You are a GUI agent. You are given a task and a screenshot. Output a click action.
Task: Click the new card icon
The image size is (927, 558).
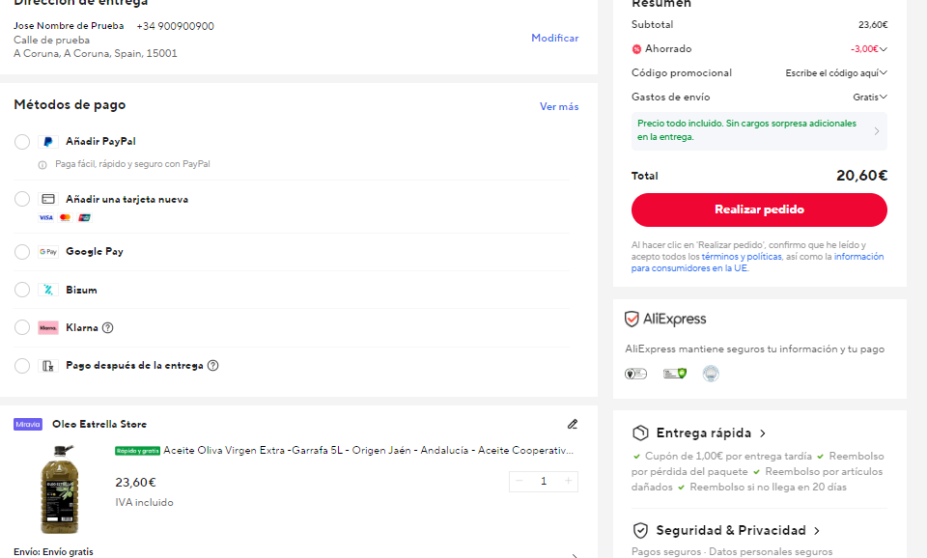pyautogui.click(x=48, y=199)
